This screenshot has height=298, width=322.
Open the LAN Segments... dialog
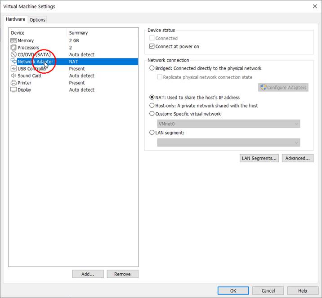tap(259, 158)
